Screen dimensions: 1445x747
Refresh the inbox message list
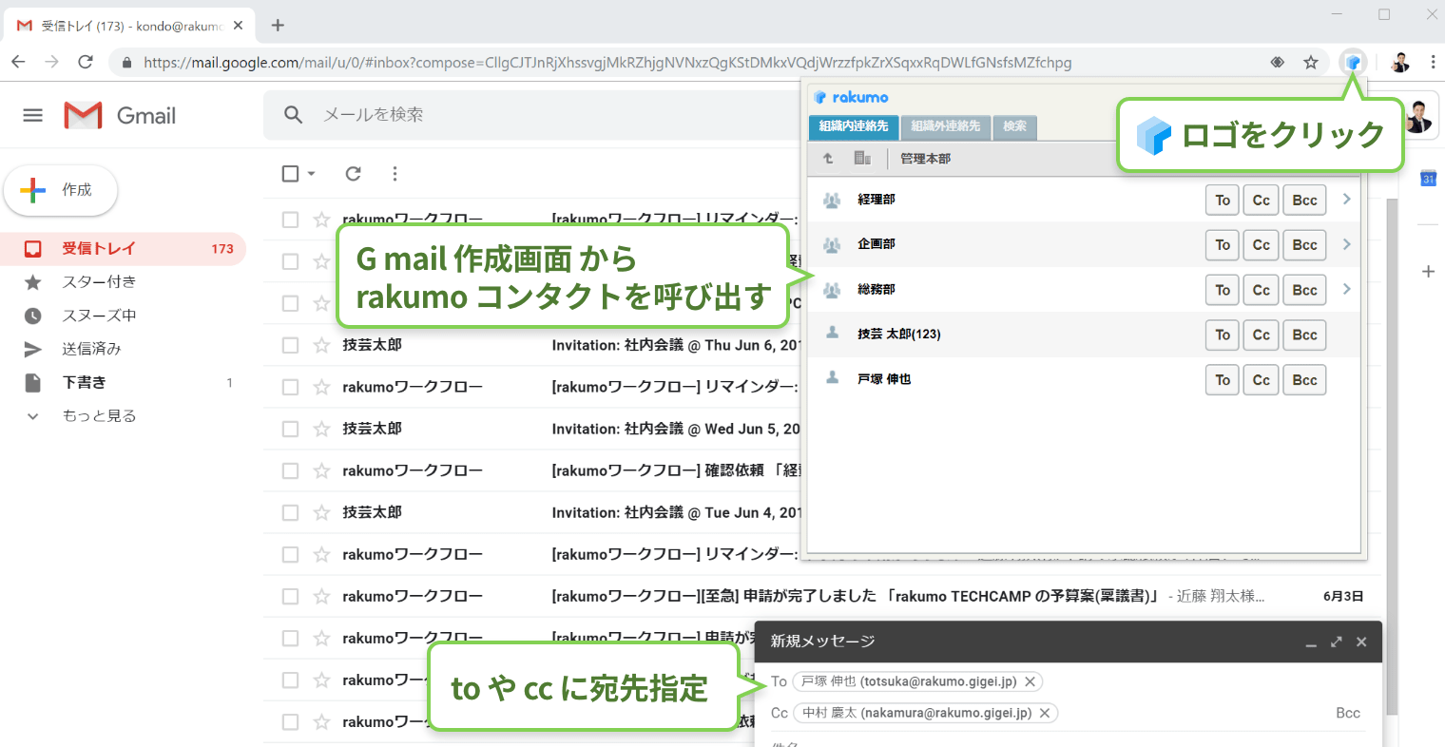click(x=354, y=173)
